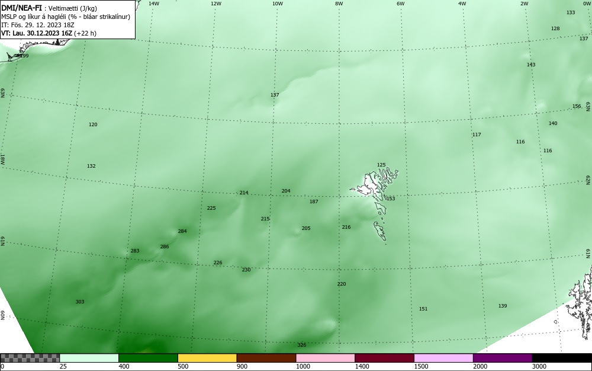
Task: Click the value '326' on the map
Action: click(x=302, y=345)
